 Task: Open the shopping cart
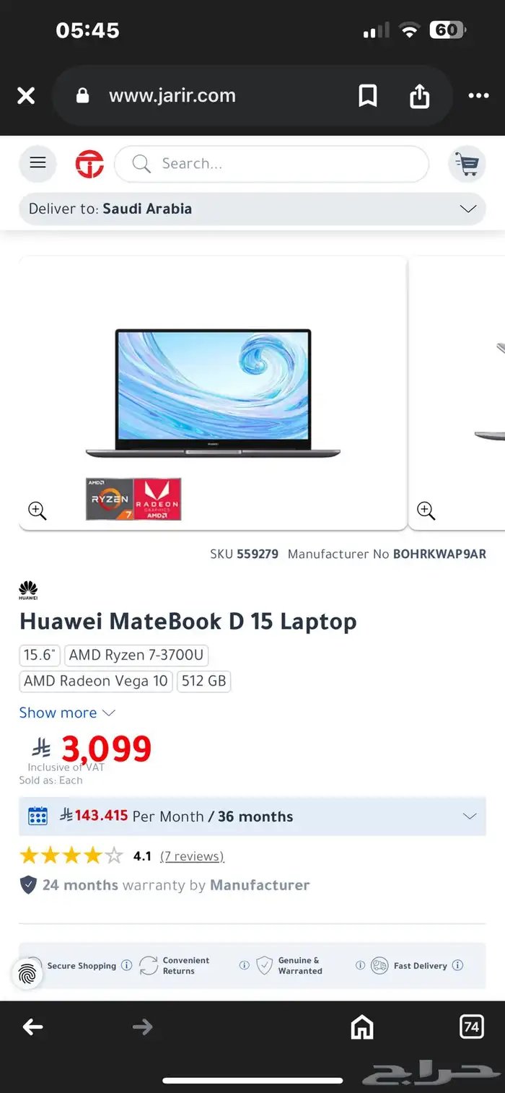pos(467,164)
